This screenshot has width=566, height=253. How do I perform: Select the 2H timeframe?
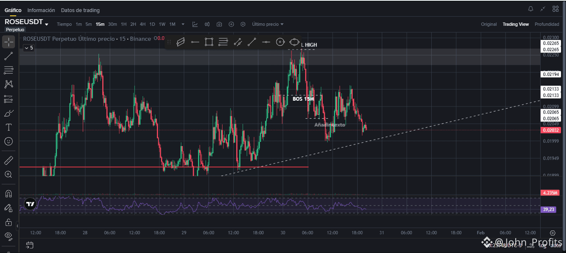[x=133, y=24]
